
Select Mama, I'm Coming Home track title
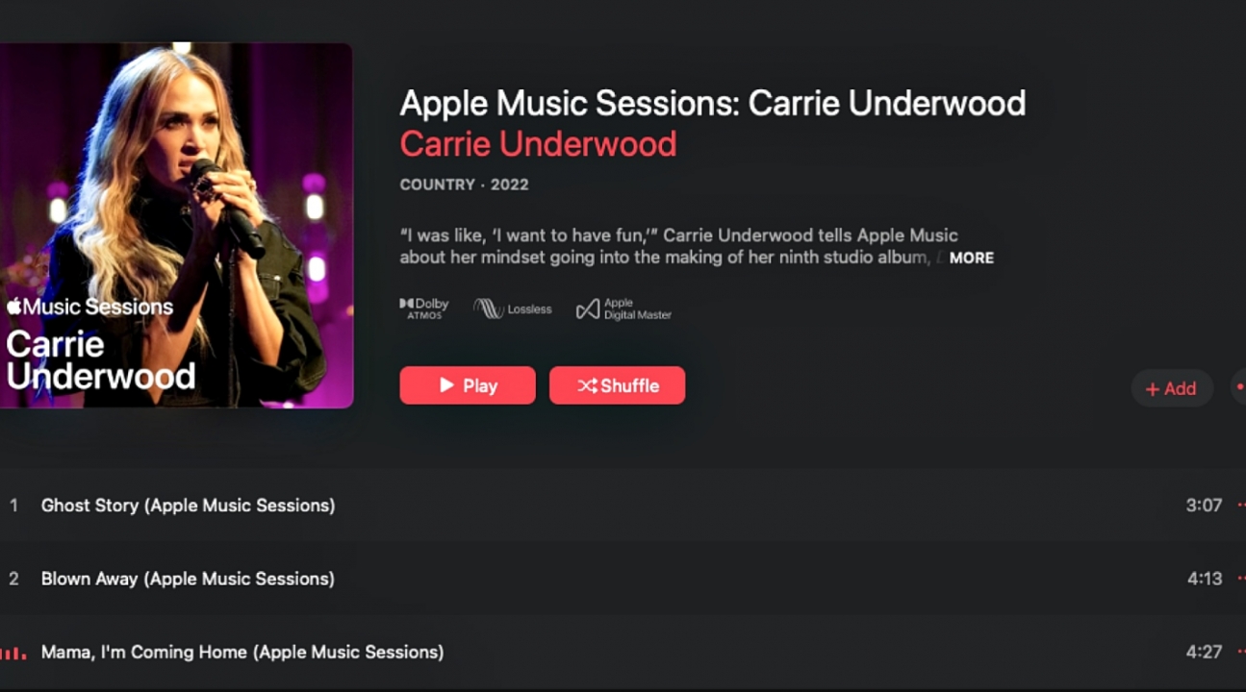tap(242, 652)
